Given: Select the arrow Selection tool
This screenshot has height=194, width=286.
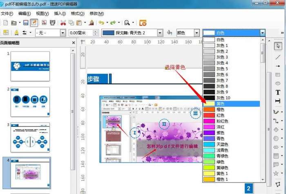Looking at the screenshot, I should point(278,46).
